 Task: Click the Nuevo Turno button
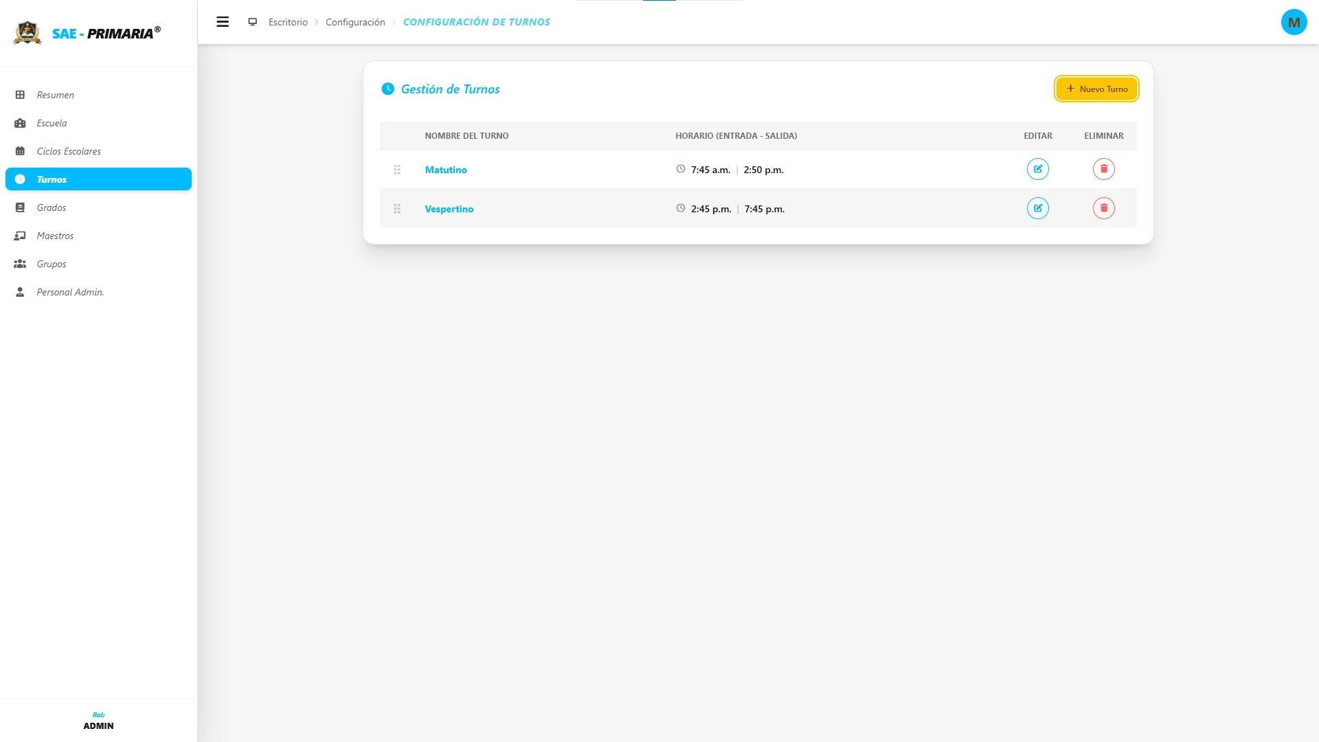tap(1096, 89)
